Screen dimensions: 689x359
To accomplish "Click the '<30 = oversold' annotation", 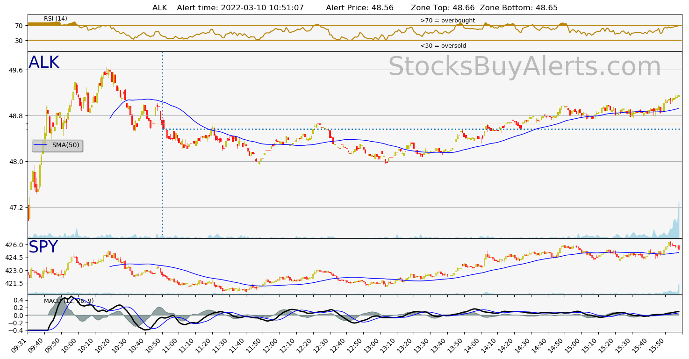I will tap(443, 46).
